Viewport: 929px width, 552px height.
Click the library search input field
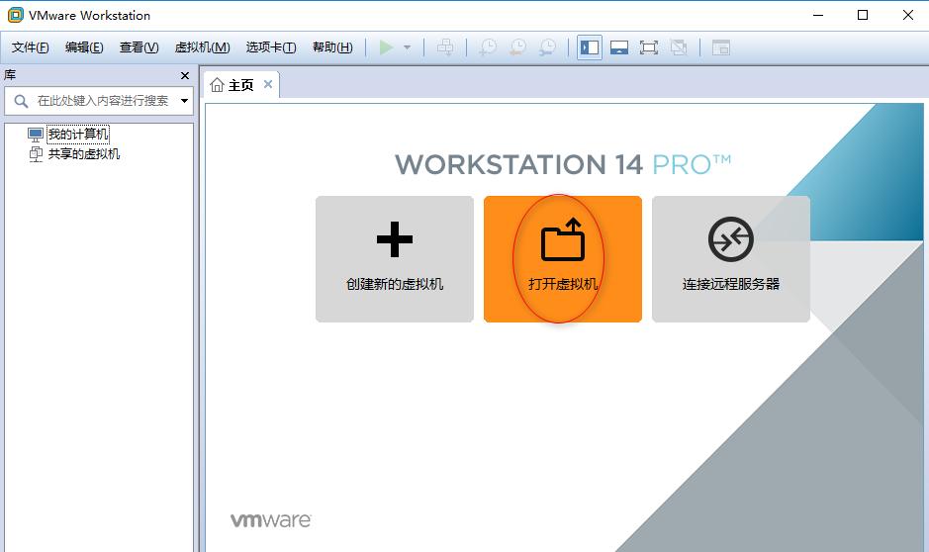(101, 101)
